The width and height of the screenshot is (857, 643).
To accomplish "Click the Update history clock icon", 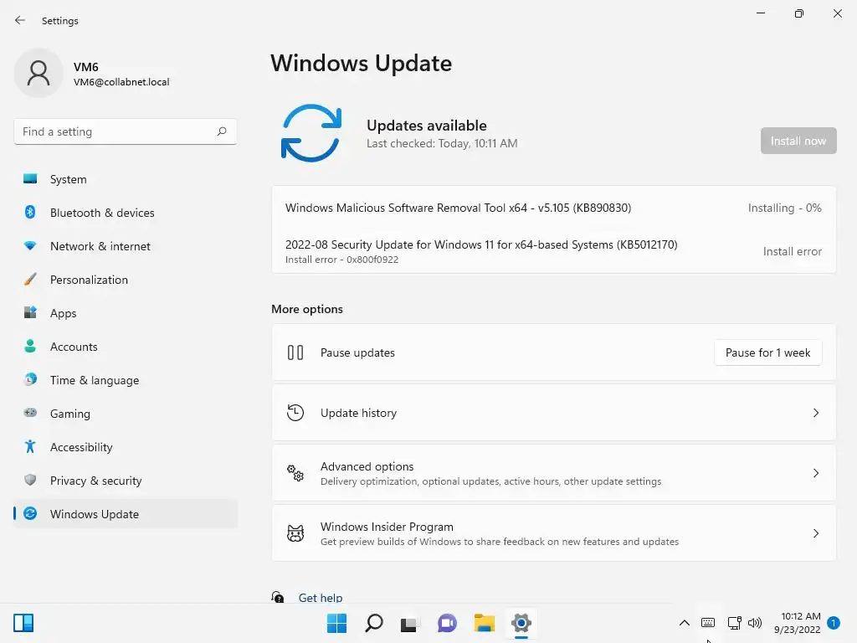I will [295, 413].
